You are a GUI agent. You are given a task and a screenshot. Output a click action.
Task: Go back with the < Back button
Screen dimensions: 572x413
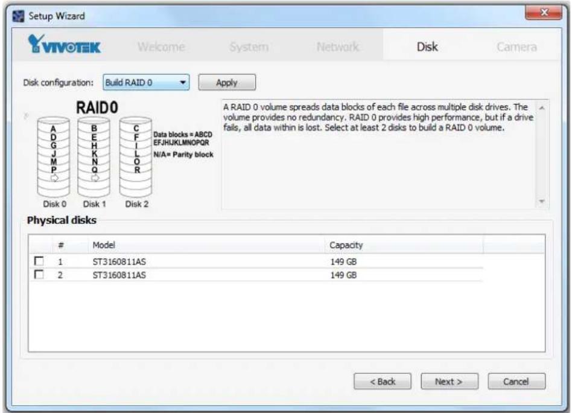click(x=383, y=382)
